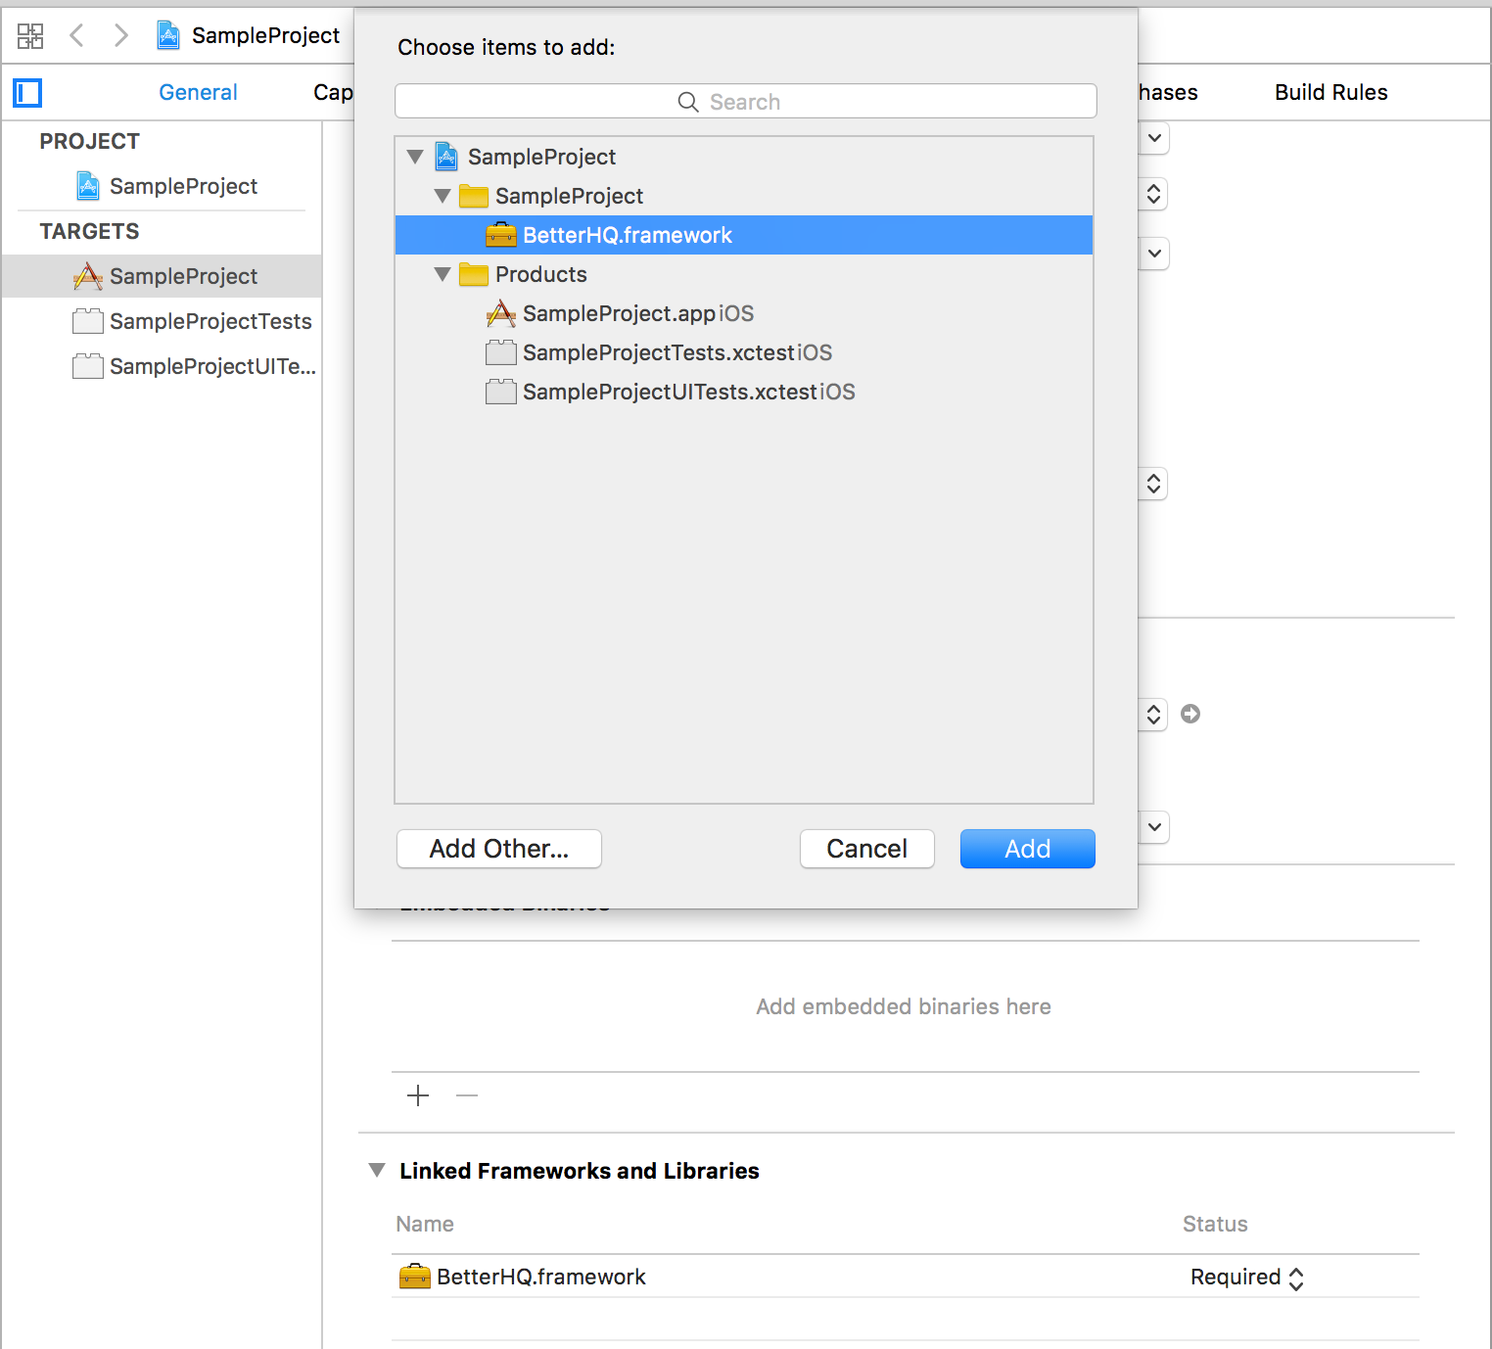Select SampleProject.app in the dialog
1492x1349 pixels.
[744, 313]
